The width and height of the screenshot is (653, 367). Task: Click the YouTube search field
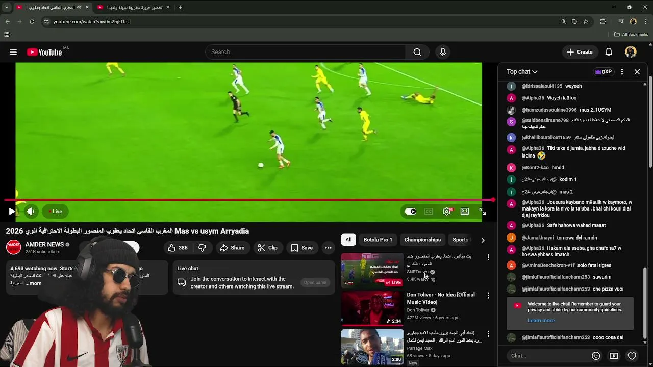(x=305, y=52)
